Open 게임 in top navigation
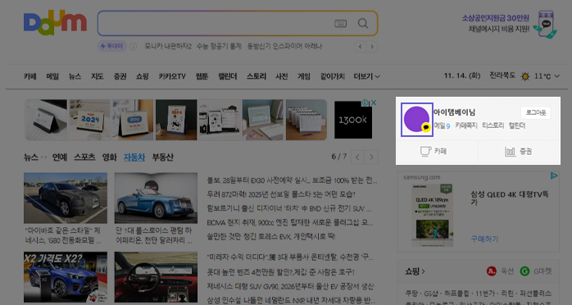The width and height of the screenshot is (572, 305). pos(304,76)
